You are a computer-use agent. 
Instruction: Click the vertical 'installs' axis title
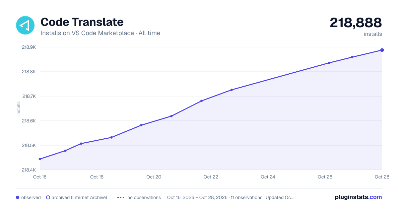19,108
